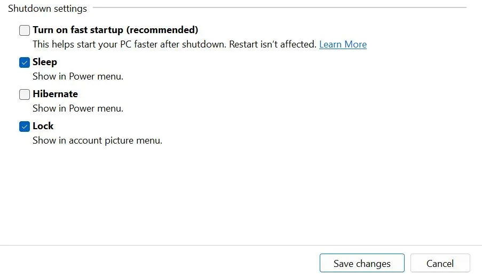This screenshot has width=482, height=276.
Task: Click 'Show in Power menu' under Hibernate
Action: click(x=78, y=108)
